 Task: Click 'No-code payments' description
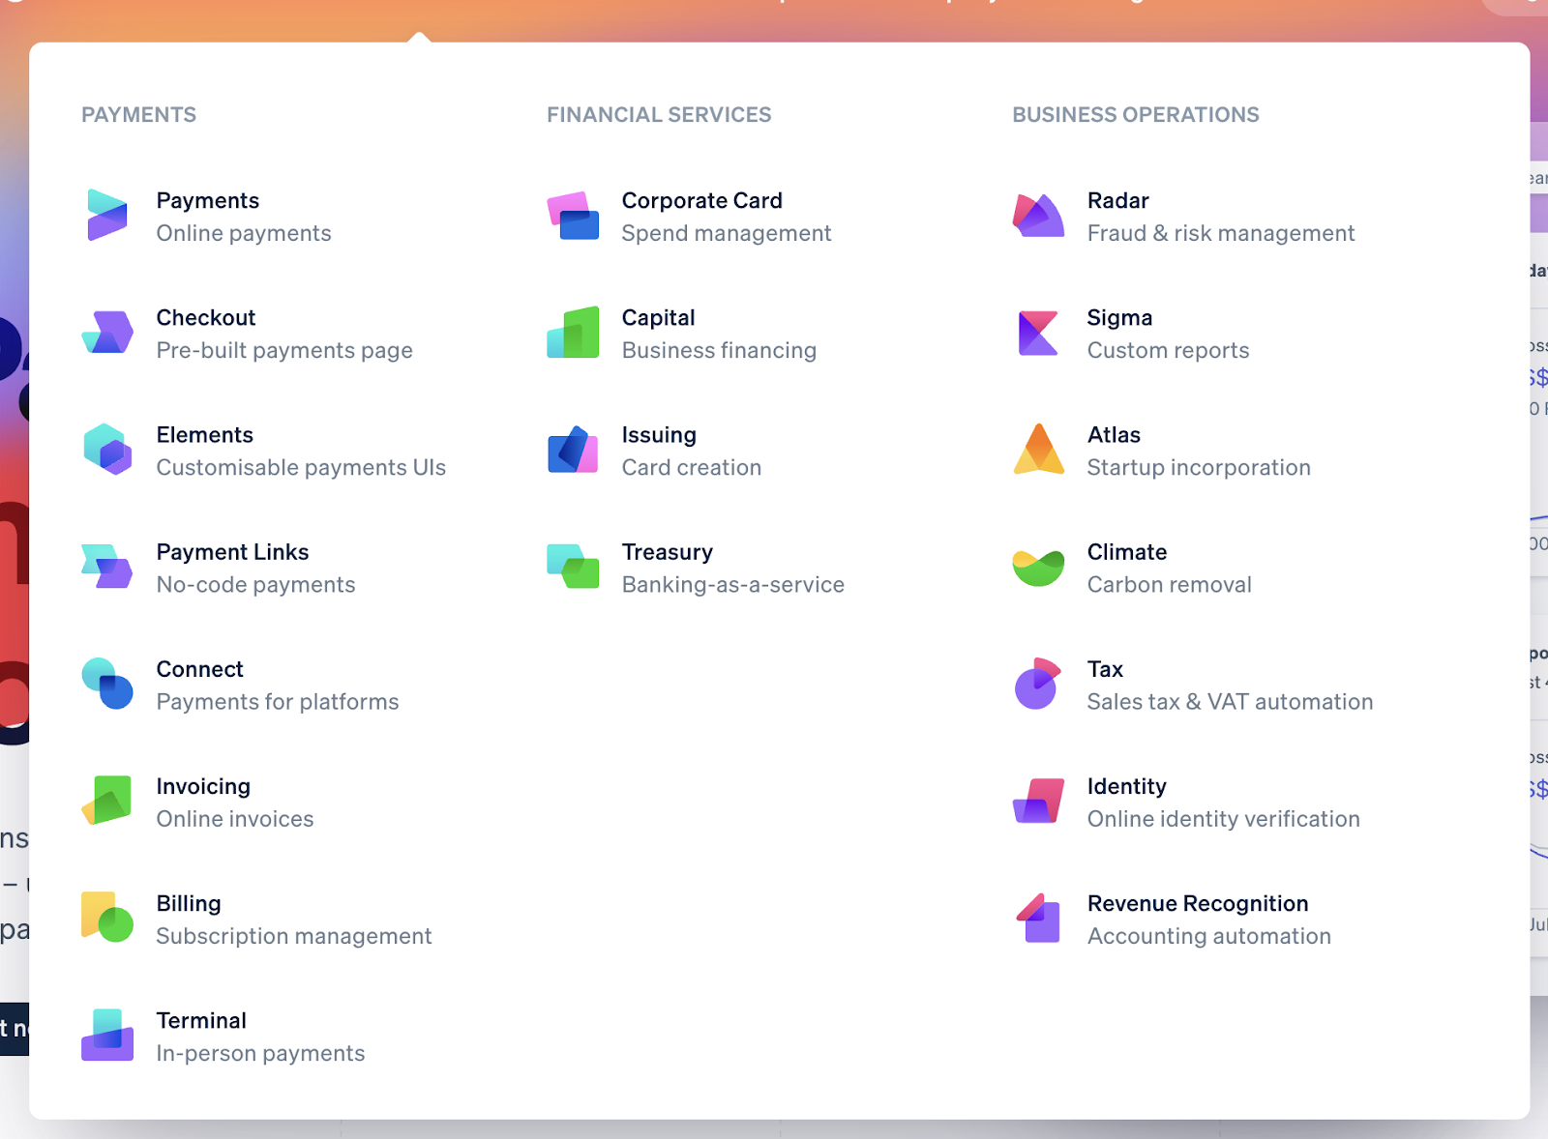pyautogui.click(x=256, y=584)
